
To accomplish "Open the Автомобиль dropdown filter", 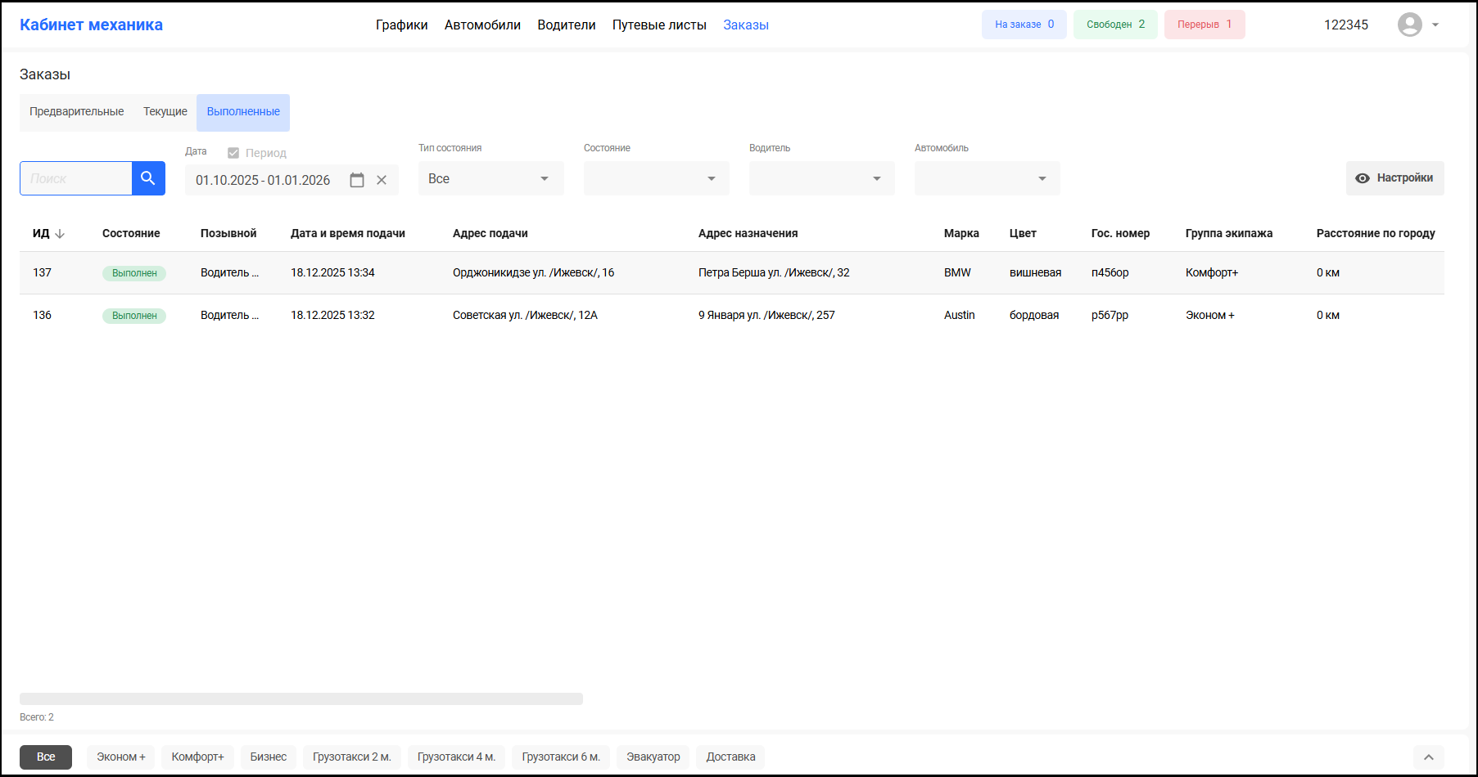I will pyautogui.click(x=987, y=178).
